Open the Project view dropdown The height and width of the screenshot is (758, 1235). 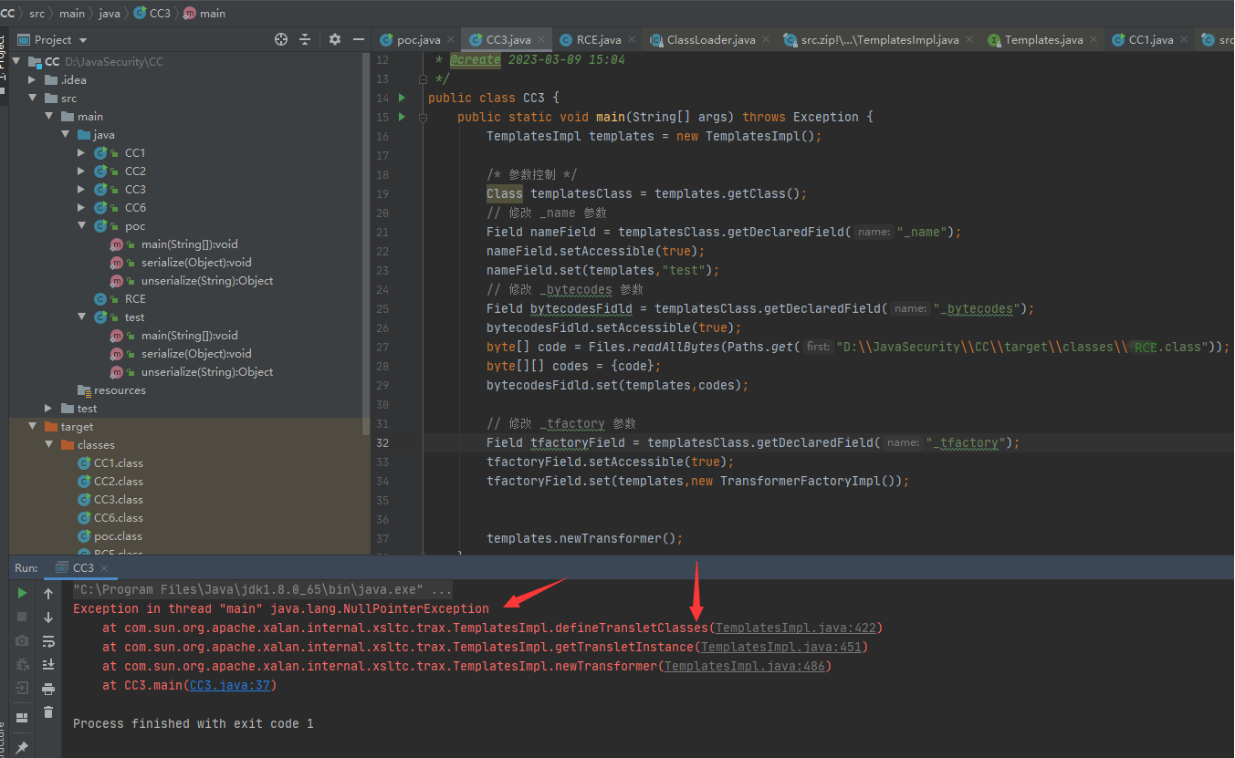pyautogui.click(x=83, y=40)
